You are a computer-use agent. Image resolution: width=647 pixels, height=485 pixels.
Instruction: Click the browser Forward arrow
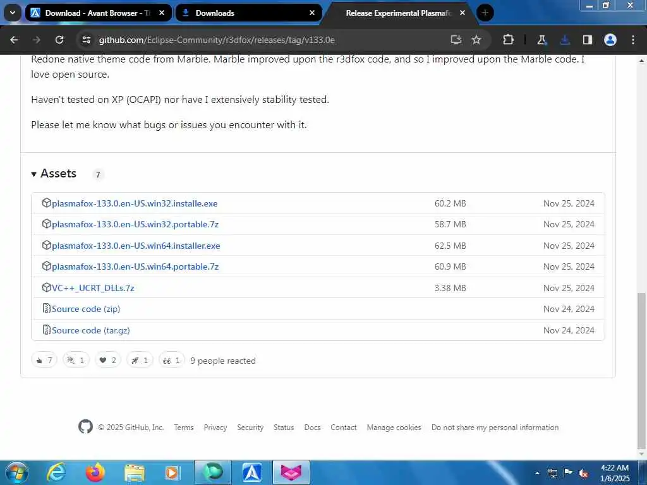[x=37, y=40]
